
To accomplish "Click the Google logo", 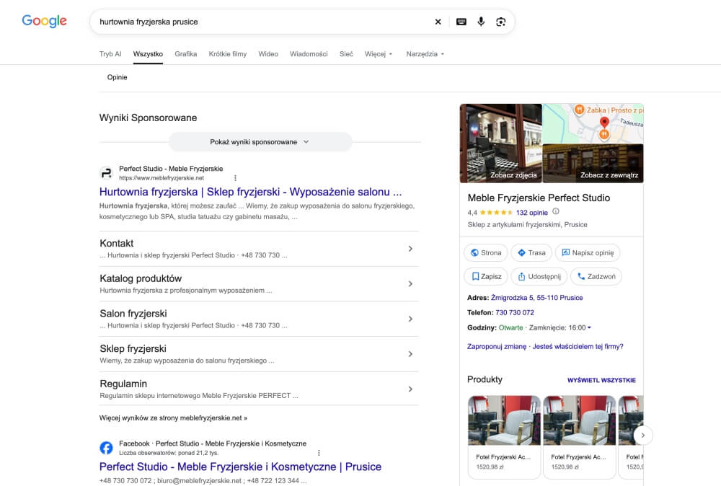I will tap(44, 21).
